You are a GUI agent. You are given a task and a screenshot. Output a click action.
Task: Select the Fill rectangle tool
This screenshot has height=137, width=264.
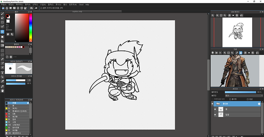(2, 37)
